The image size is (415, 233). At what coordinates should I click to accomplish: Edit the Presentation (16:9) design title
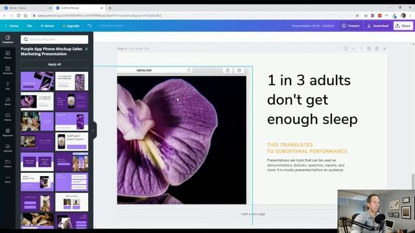click(313, 26)
